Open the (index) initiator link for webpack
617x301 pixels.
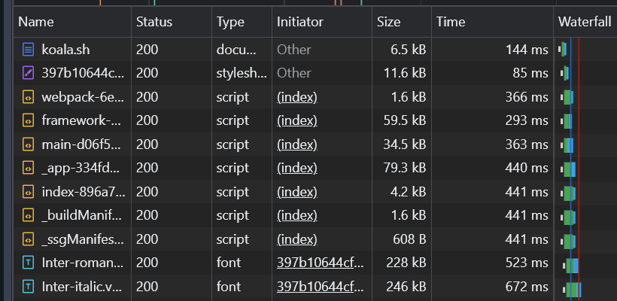coord(297,97)
